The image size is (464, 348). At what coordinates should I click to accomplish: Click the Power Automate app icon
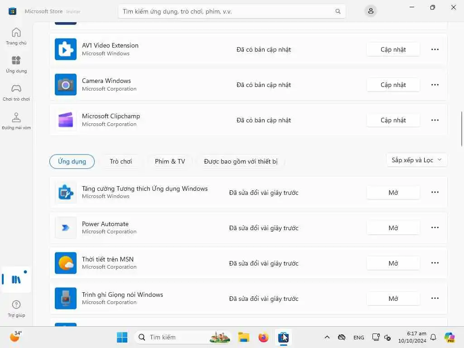click(x=66, y=227)
